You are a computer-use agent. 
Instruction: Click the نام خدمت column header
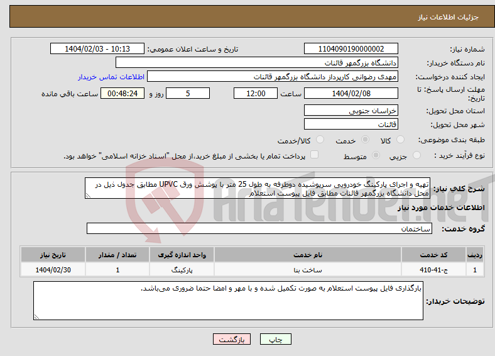point(308,255)
